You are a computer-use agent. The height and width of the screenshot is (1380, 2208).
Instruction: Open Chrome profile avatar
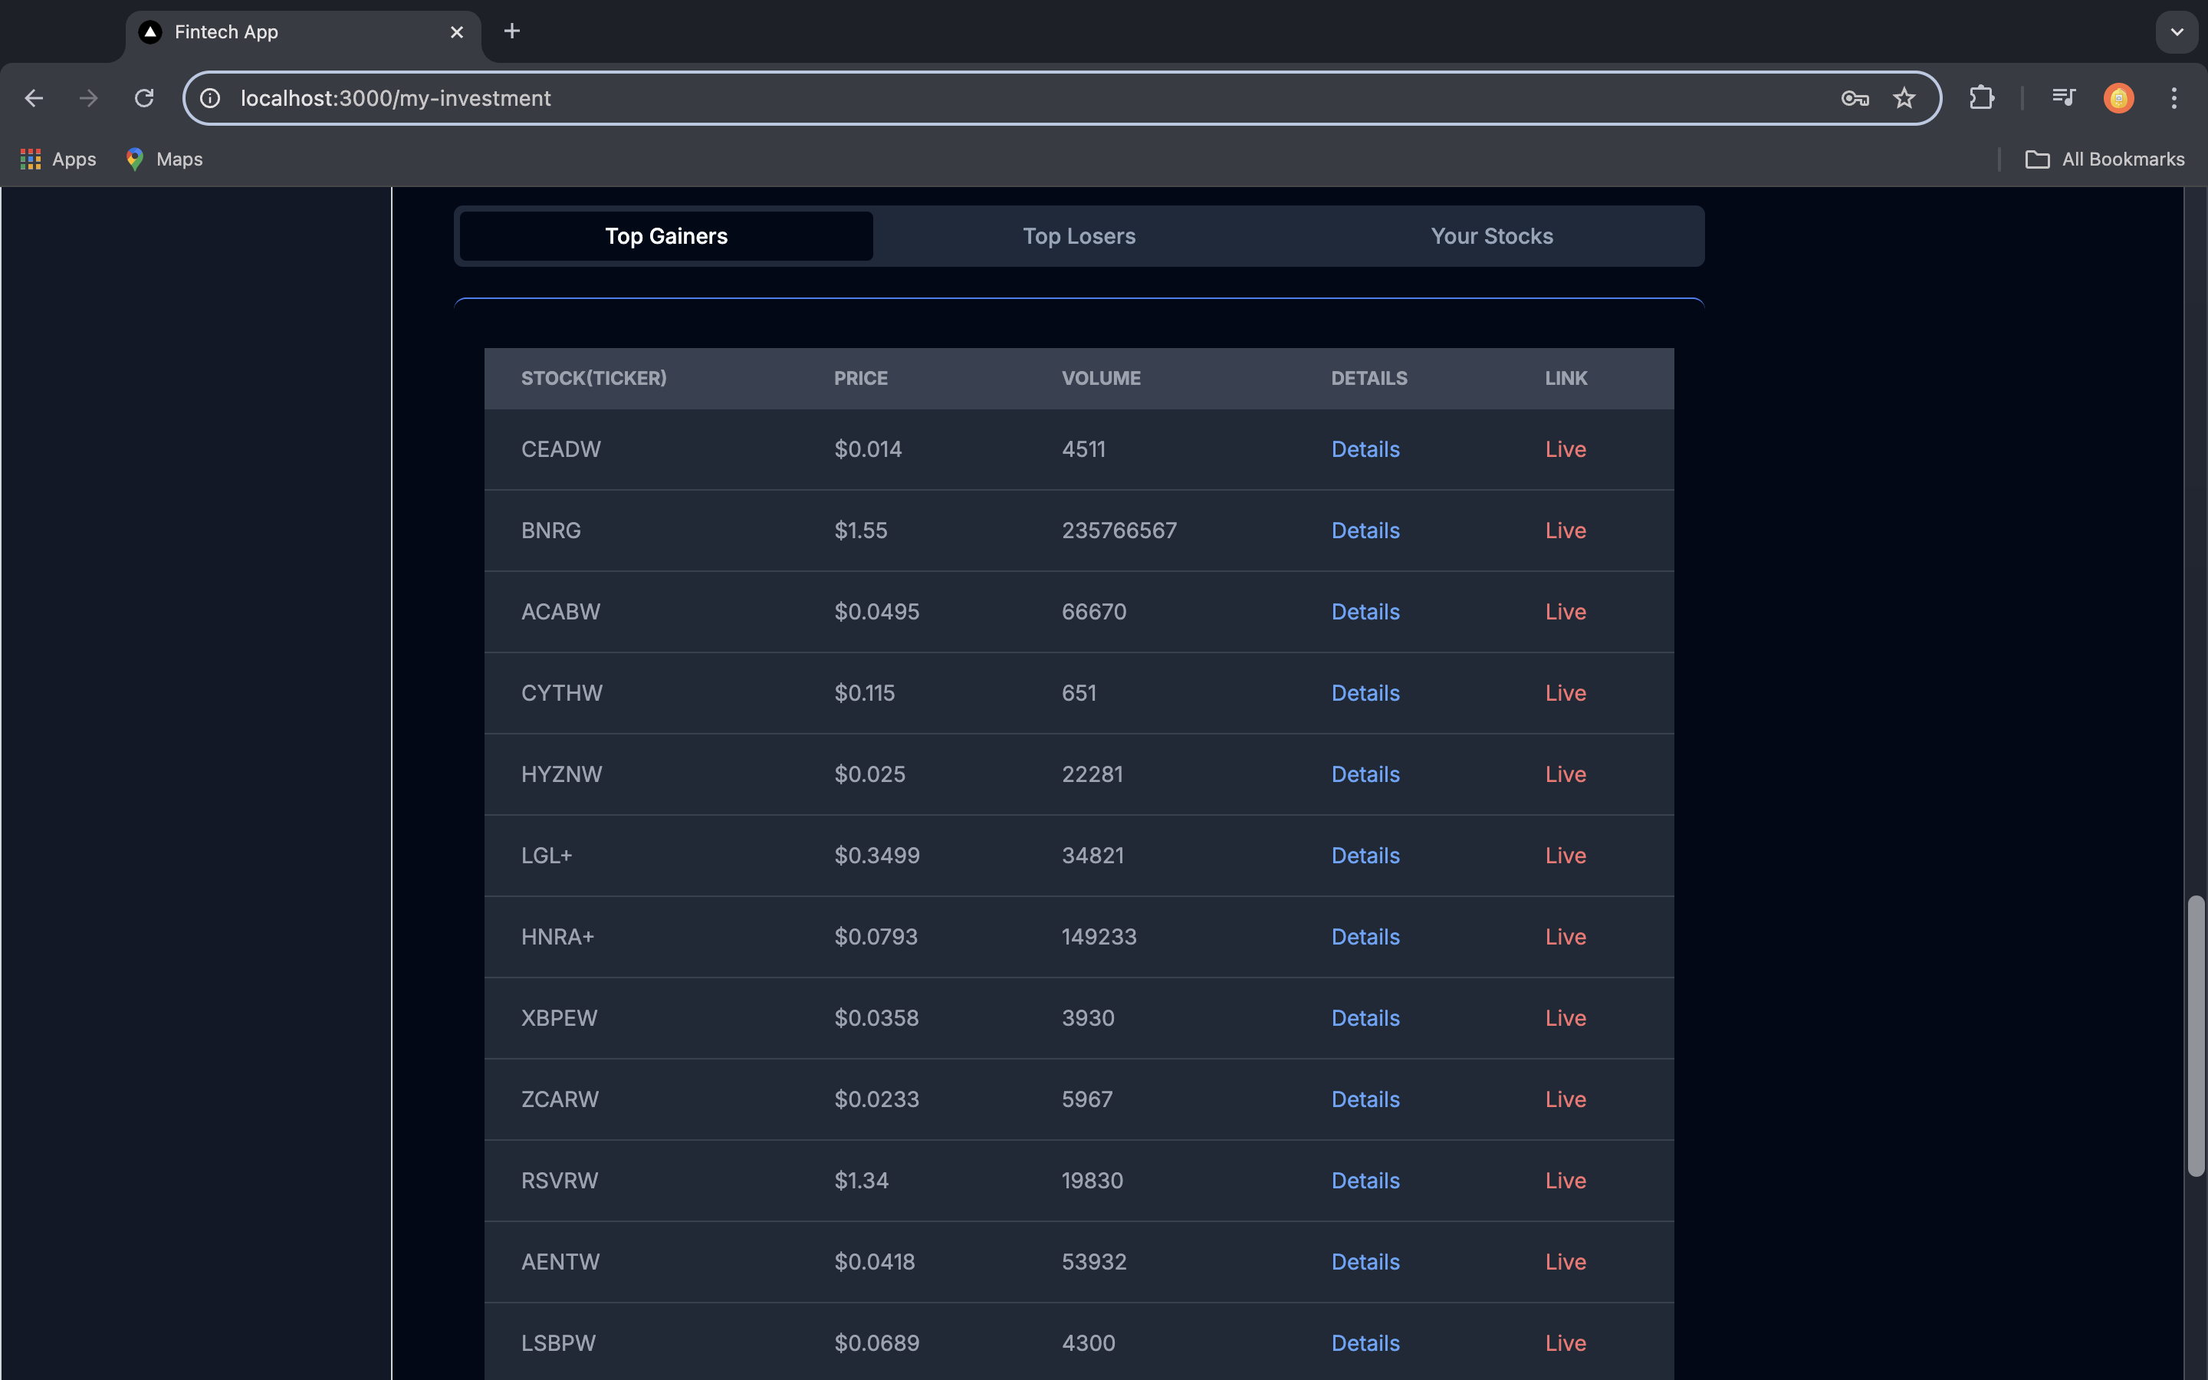[2118, 97]
